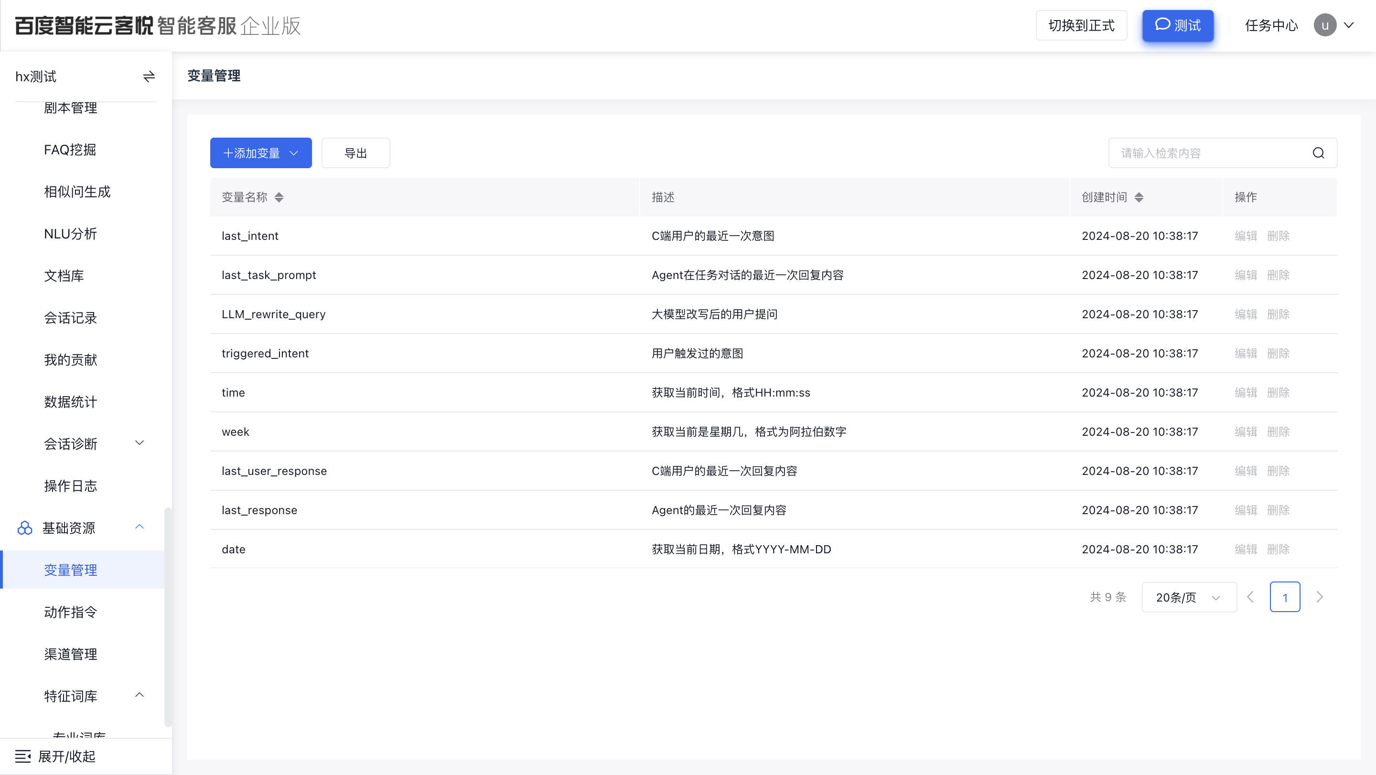
Task: Select 变量管理 in sidebar
Action: point(82,570)
